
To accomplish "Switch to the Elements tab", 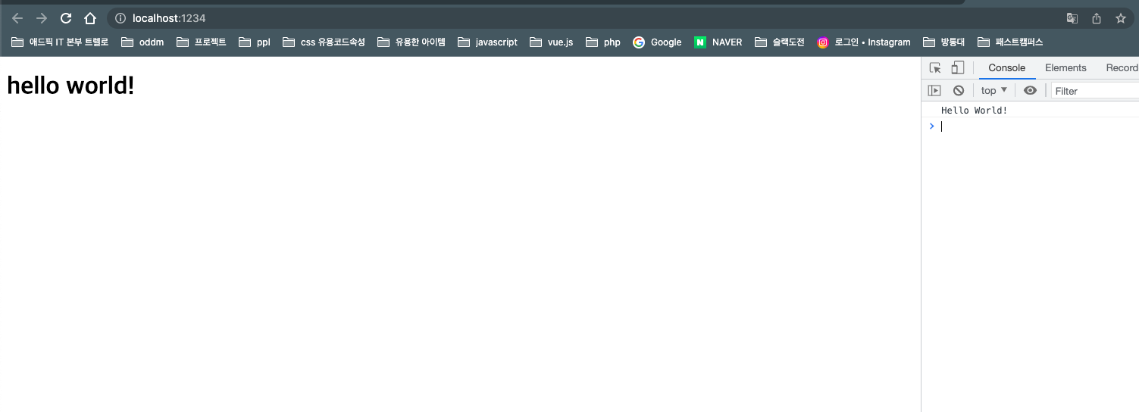I will [1065, 68].
